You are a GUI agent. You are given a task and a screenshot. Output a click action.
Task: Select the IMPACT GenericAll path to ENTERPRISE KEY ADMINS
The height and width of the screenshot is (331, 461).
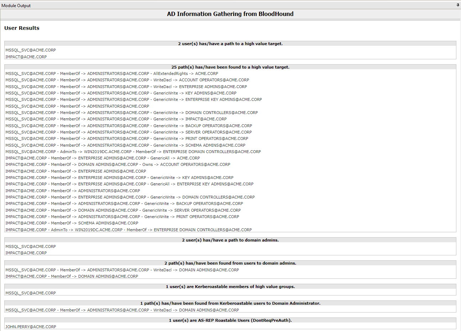pos(129,184)
